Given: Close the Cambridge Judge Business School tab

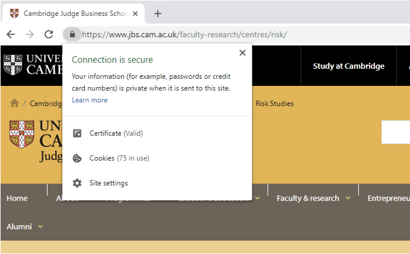Looking at the screenshot, I should [136, 14].
